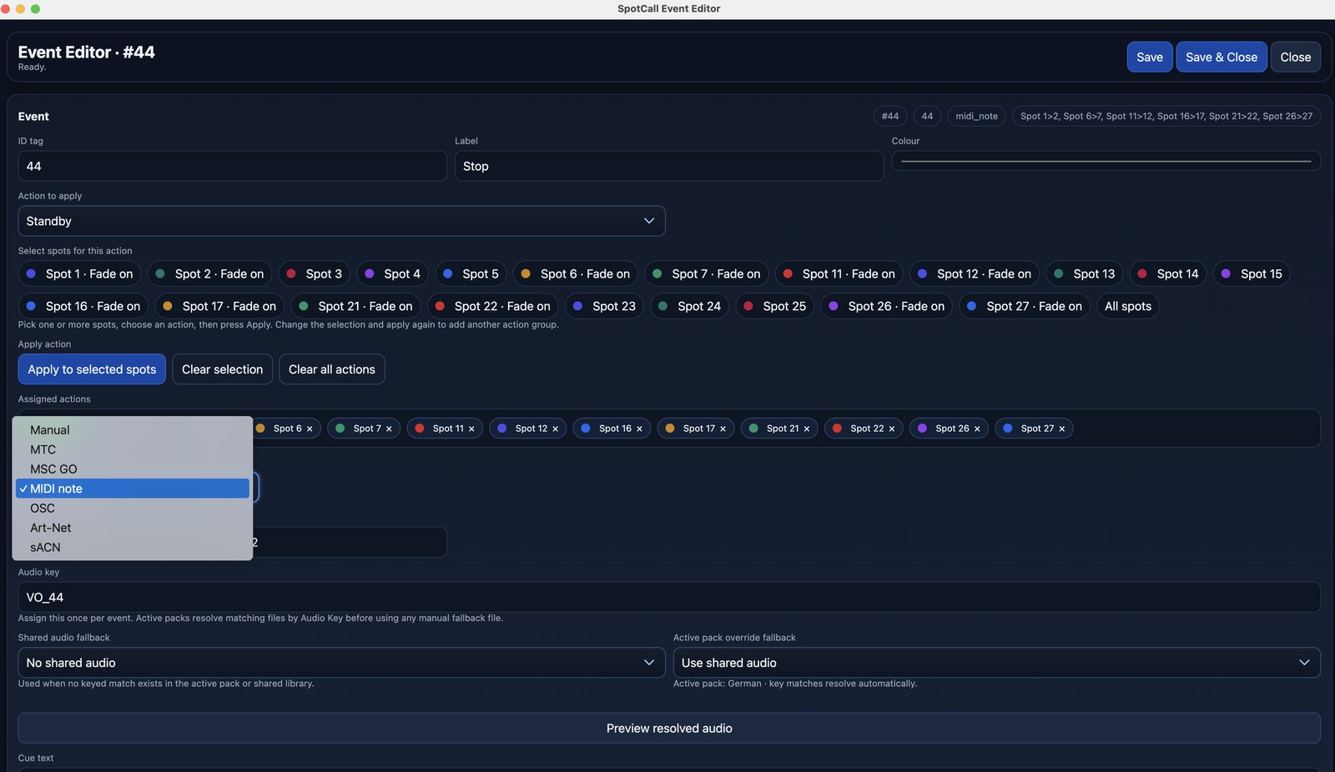Click Preview resolved audio button
1335x772 pixels.
pyautogui.click(x=669, y=729)
